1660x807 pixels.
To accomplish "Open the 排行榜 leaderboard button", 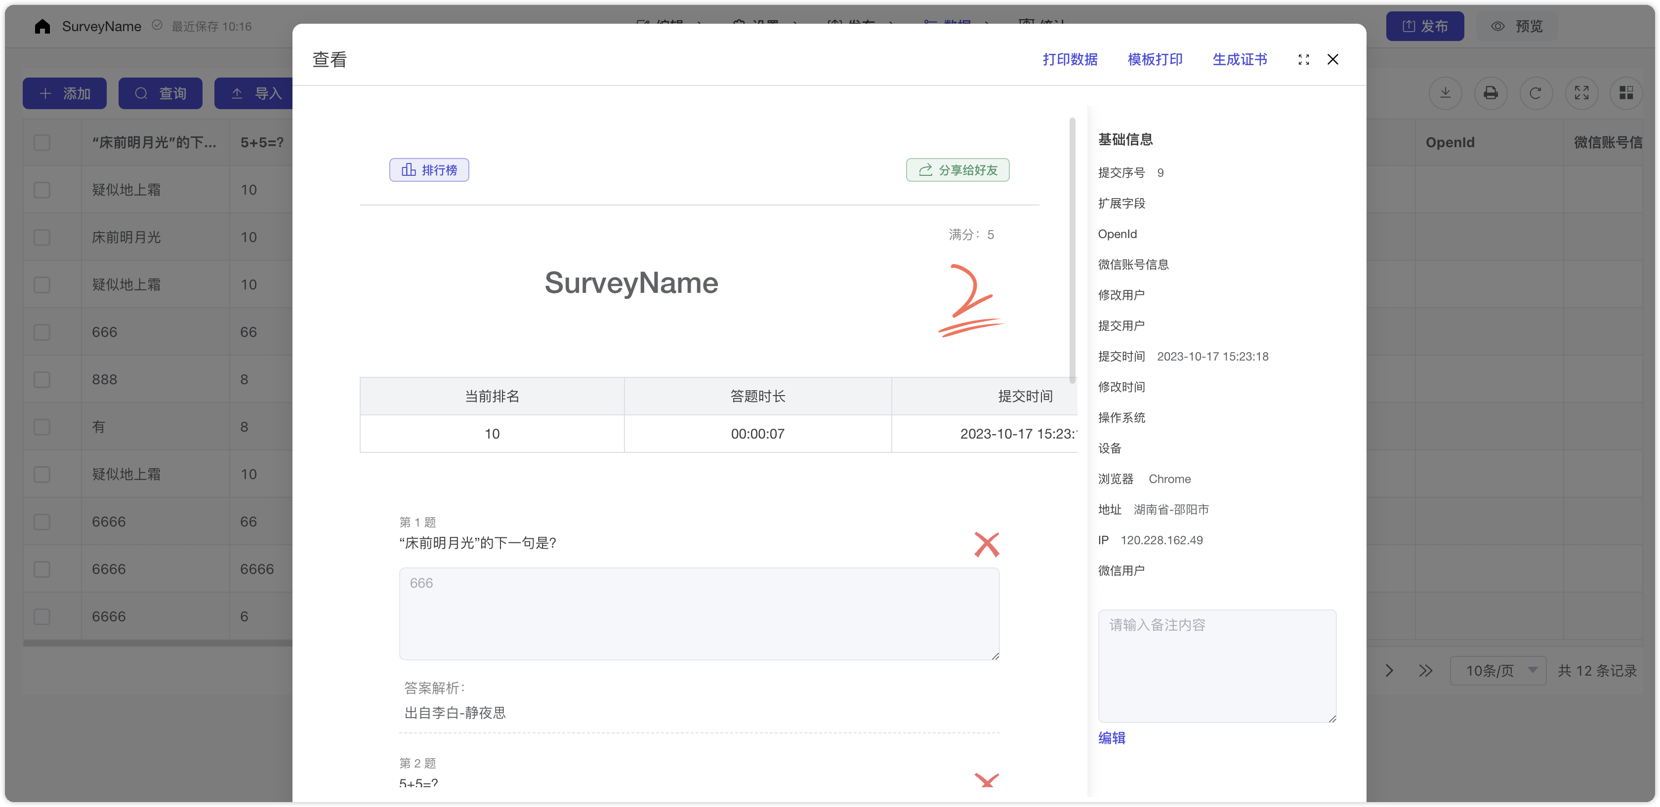I will pyautogui.click(x=429, y=170).
